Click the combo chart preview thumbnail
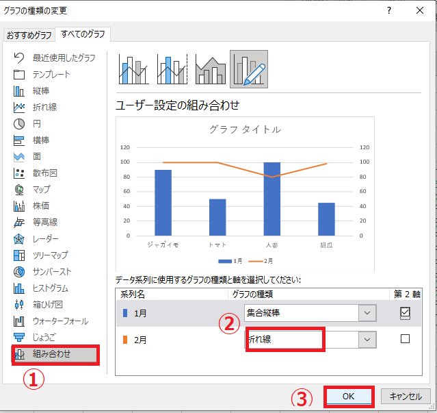This screenshot has width=437, height=413. [245, 195]
